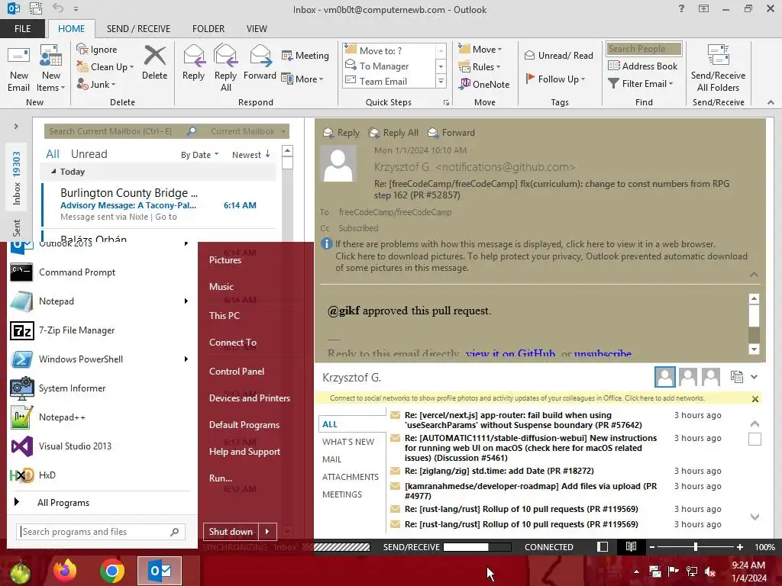Click the zoom slider handle

click(695, 546)
